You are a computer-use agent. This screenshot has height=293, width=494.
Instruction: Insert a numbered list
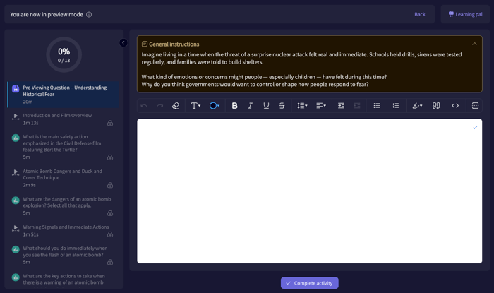tap(396, 106)
